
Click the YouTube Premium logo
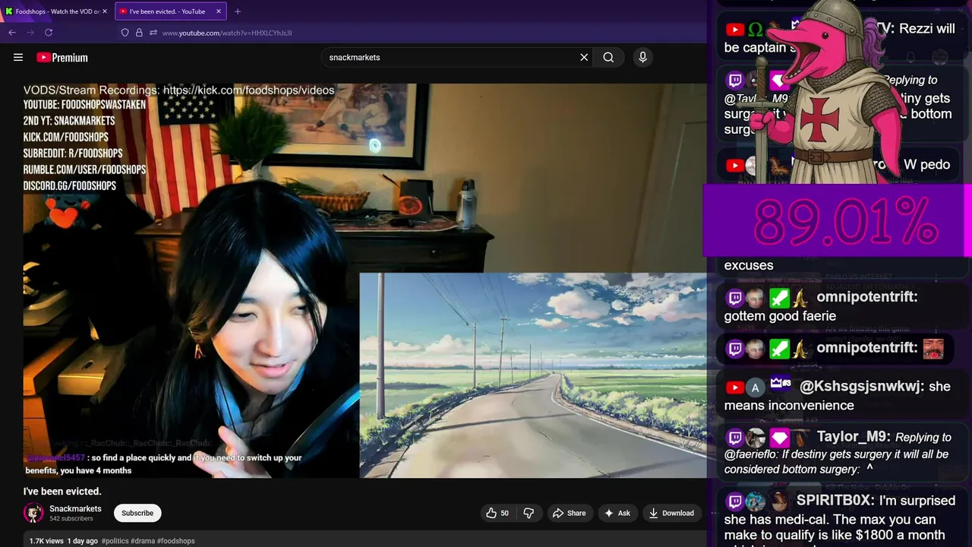point(62,58)
